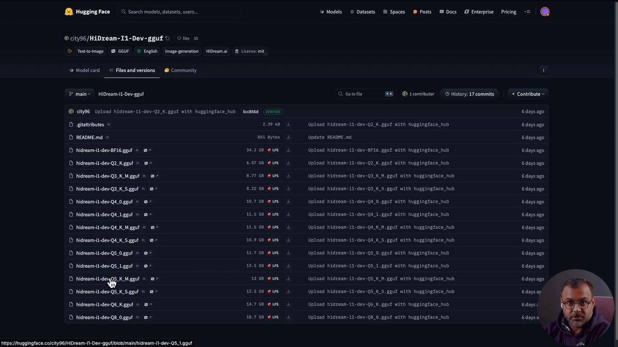
Task: Open Posts from the top navigation
Action: 422,11
